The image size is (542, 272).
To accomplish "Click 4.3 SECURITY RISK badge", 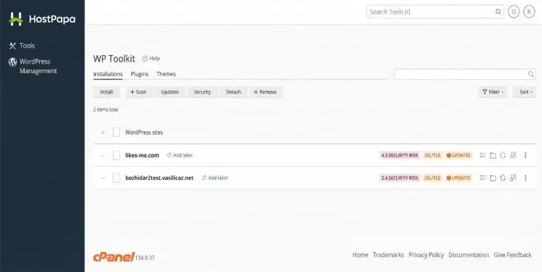I will (x=399, y=156).
